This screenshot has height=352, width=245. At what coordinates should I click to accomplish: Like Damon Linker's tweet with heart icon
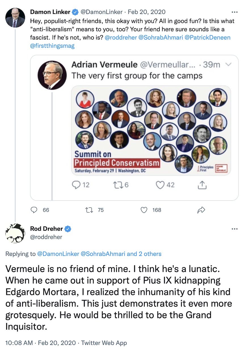(144, 210)
